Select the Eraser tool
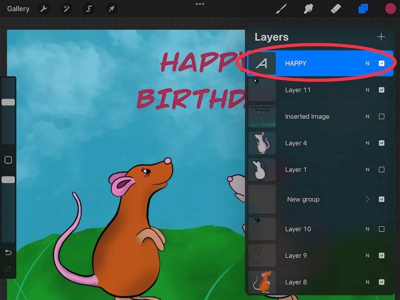The image size is (400, 300). pyautogui.click(x=336, y=8)
